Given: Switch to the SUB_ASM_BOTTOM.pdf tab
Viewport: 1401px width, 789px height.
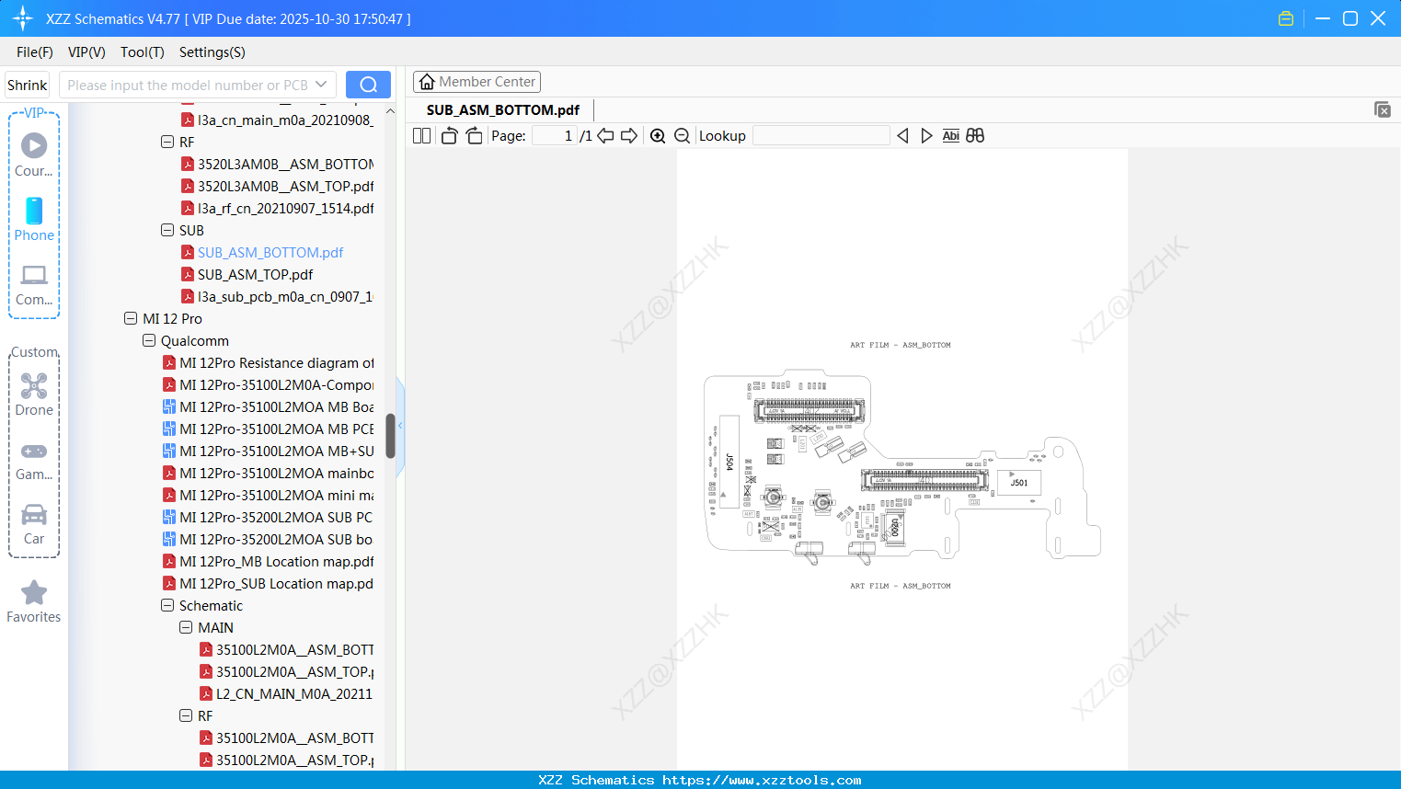Looking at the screenshot, I should pyautogui.click(x=500, y=109).
